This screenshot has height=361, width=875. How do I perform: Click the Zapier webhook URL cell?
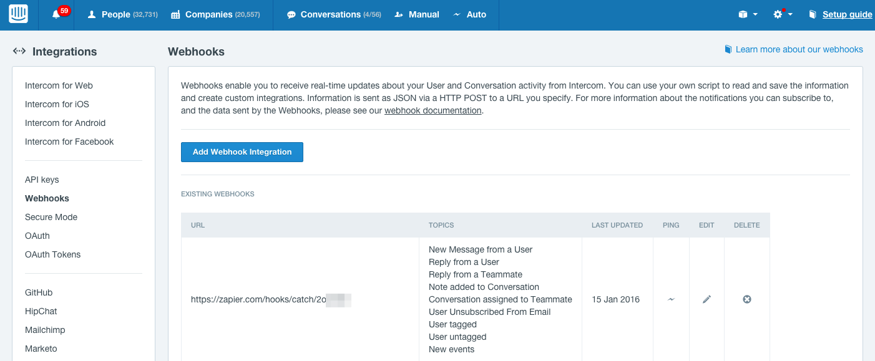[271, 299]
